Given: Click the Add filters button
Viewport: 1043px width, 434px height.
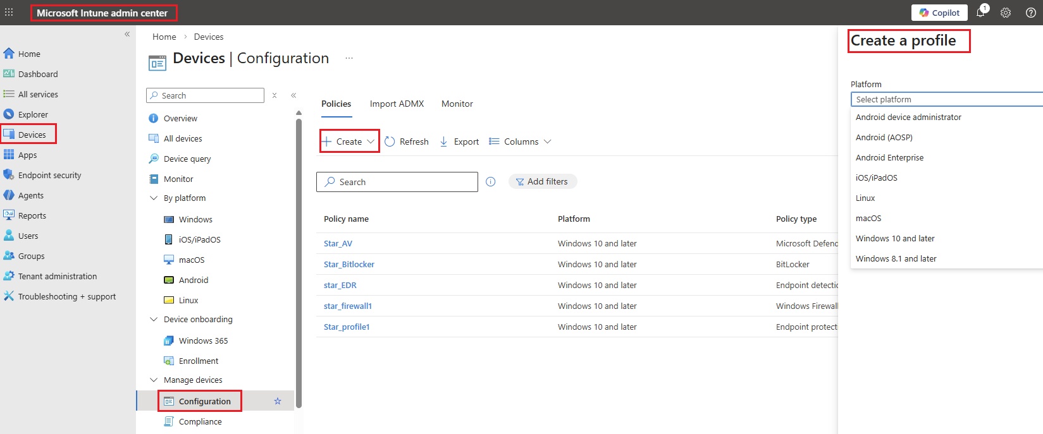Looking at the screenshot, I should point(542,181).
